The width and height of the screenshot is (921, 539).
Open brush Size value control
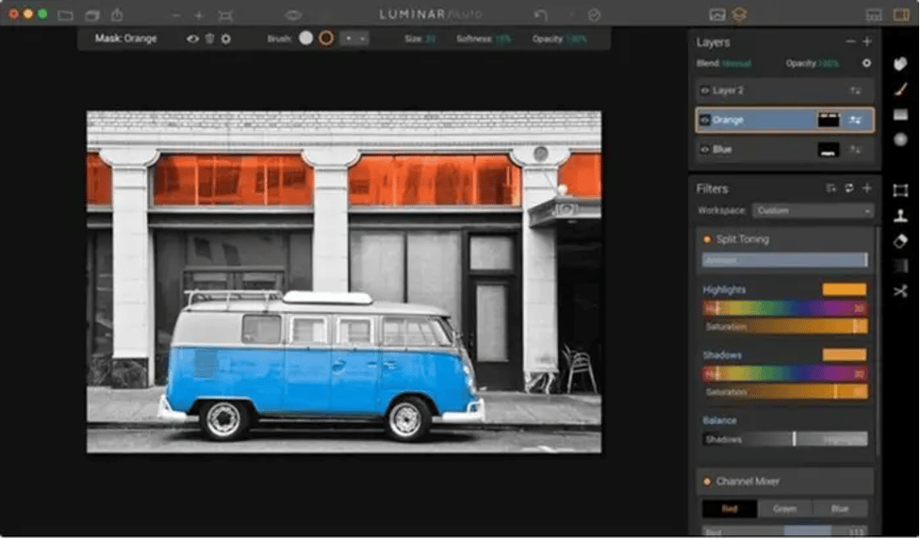tap(430, 39)
